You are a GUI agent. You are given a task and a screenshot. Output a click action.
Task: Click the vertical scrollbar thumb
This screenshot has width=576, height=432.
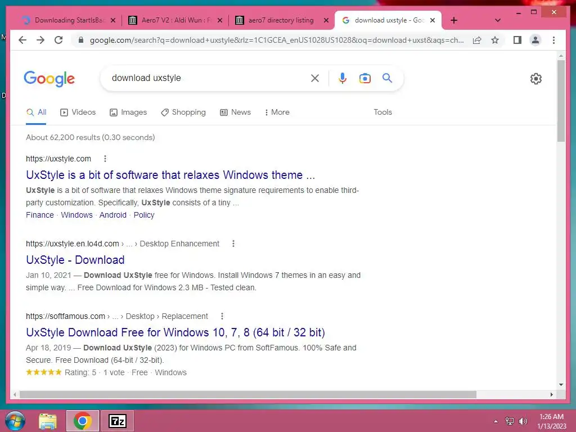pos(561,101)
